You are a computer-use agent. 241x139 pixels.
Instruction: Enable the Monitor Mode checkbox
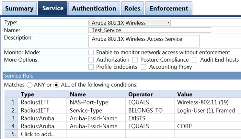click(x=91, y=52)
